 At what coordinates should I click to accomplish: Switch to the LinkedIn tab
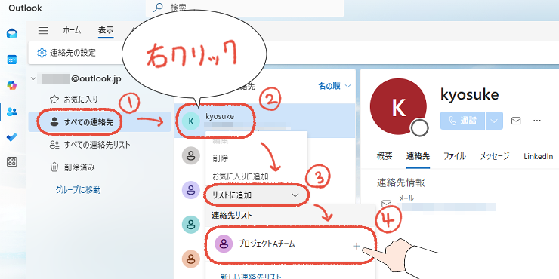click(x=539, y=156)
